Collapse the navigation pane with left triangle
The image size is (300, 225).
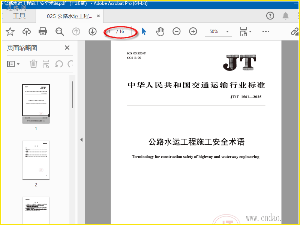pyautogui.click(x=81, y=139)
